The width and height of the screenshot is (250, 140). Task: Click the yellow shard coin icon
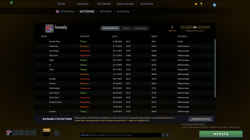pos(196,4)
